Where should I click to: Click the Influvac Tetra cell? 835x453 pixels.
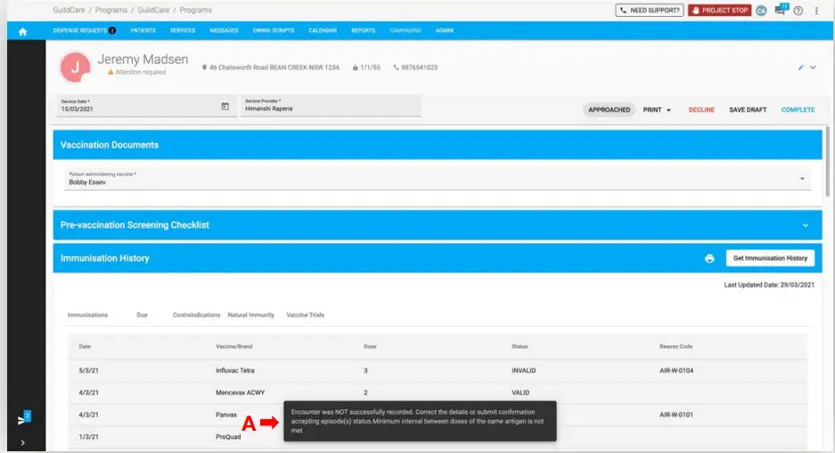(235, 370)
